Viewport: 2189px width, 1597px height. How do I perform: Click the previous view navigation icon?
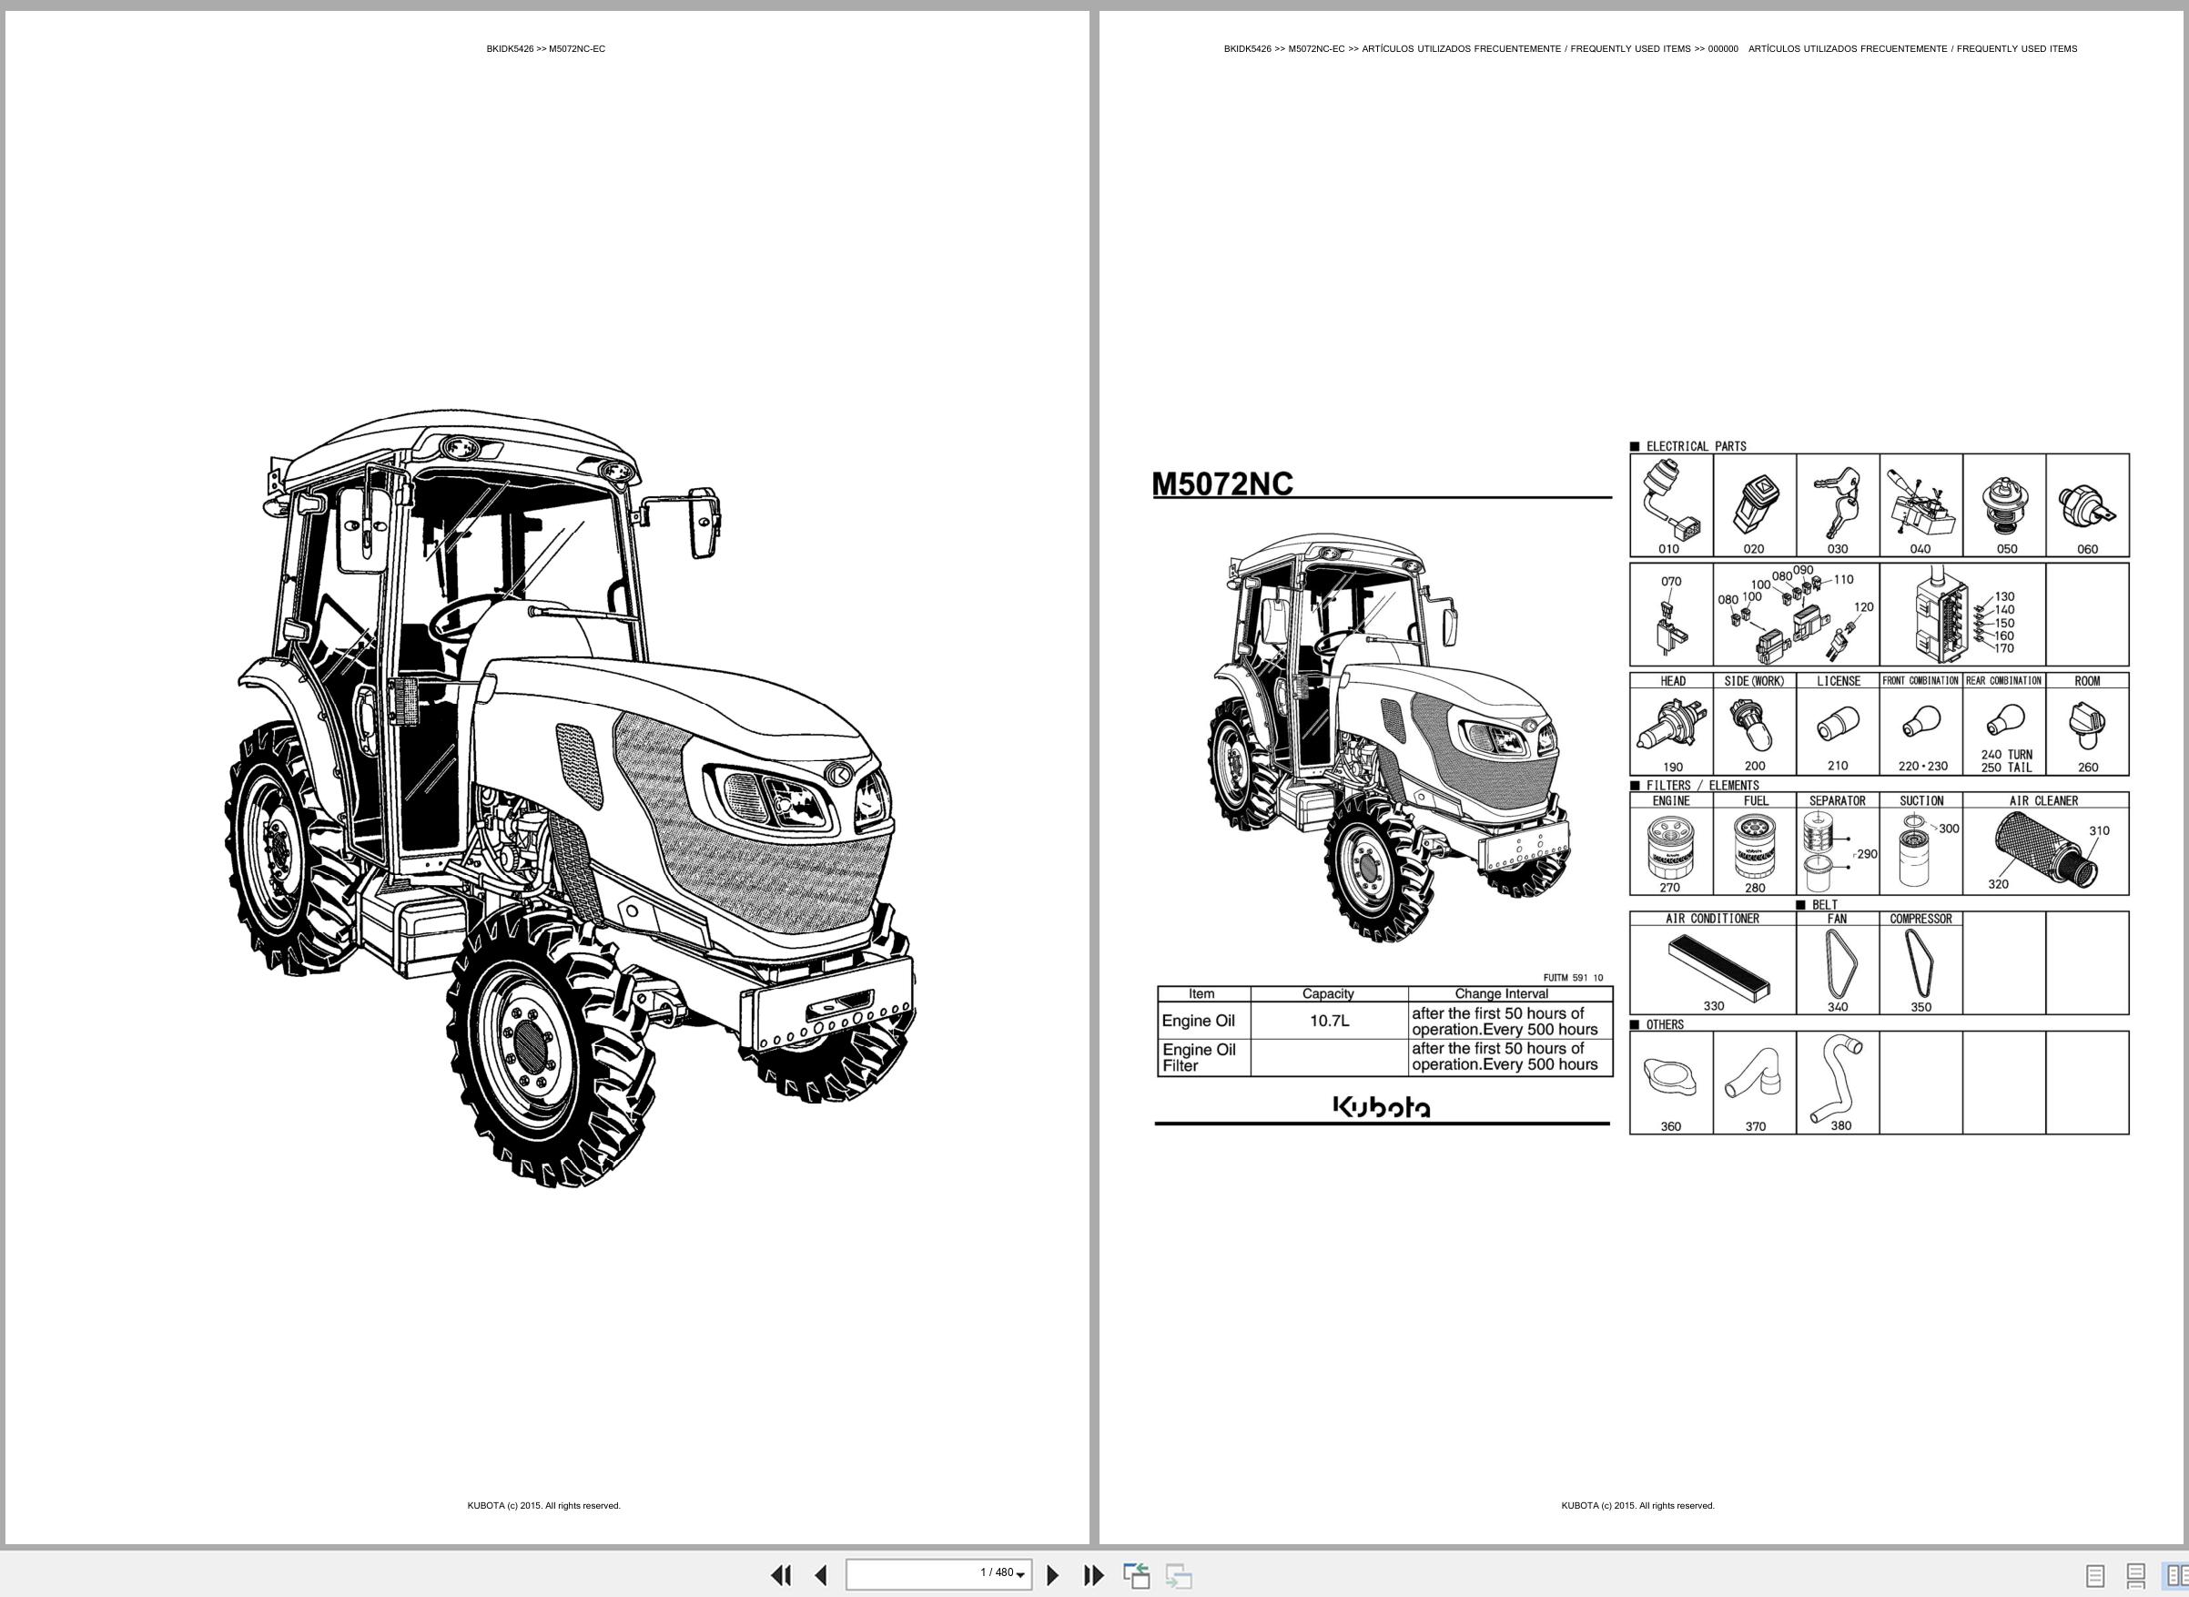tap(1137, 1575)
